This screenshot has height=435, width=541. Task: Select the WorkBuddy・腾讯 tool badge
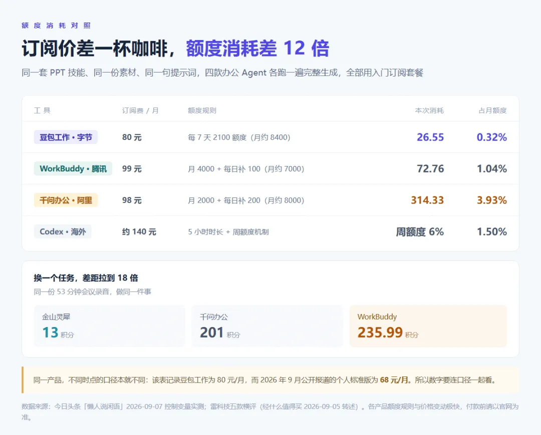pyautogui.click(x=73, y=168)
